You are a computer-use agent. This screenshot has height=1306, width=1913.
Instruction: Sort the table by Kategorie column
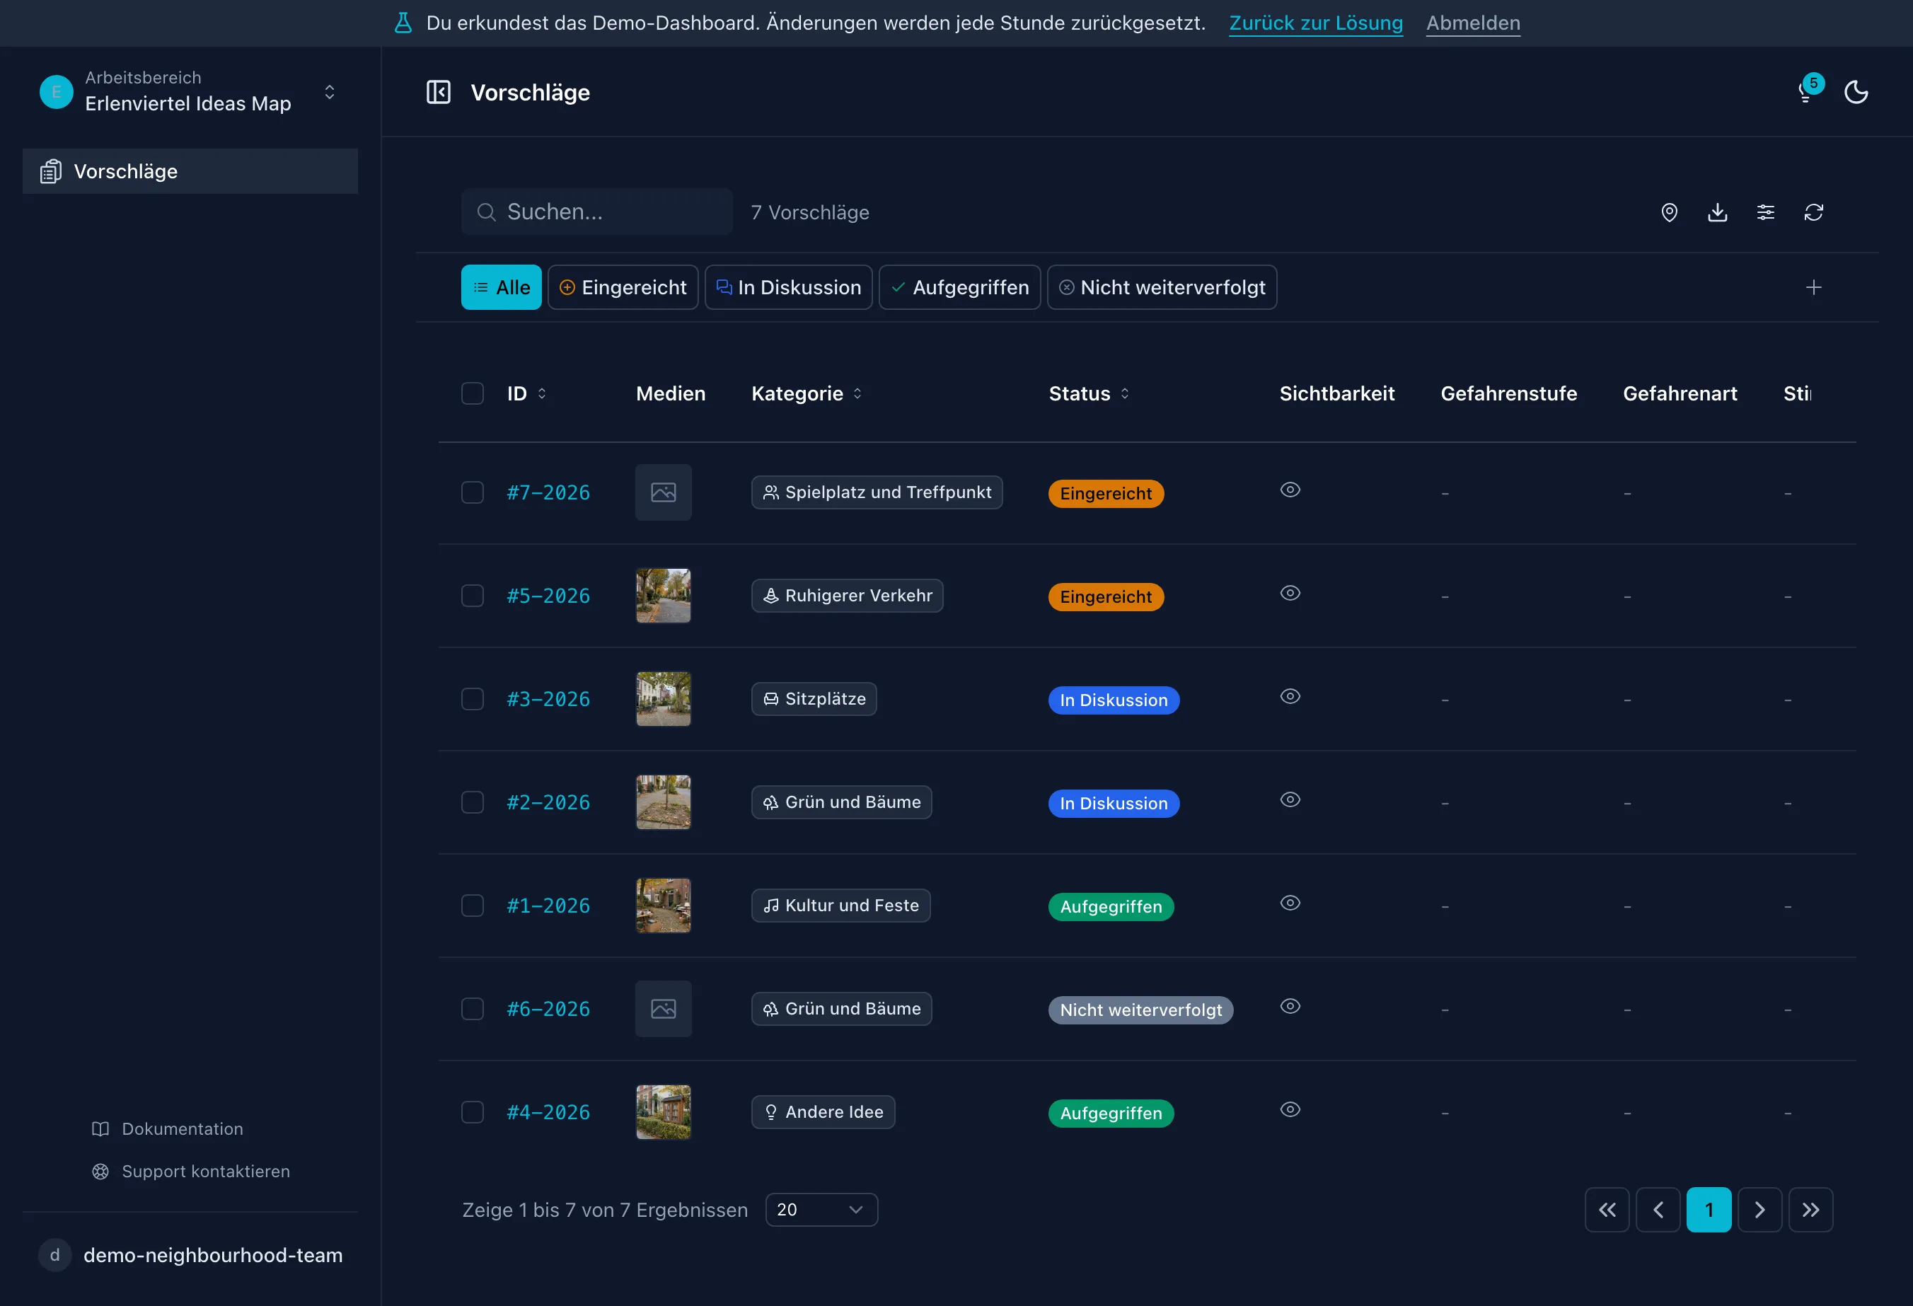pos(807,393)
